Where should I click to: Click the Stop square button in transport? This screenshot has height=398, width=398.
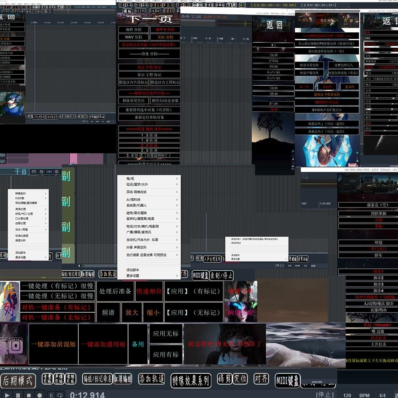point(29,395)
